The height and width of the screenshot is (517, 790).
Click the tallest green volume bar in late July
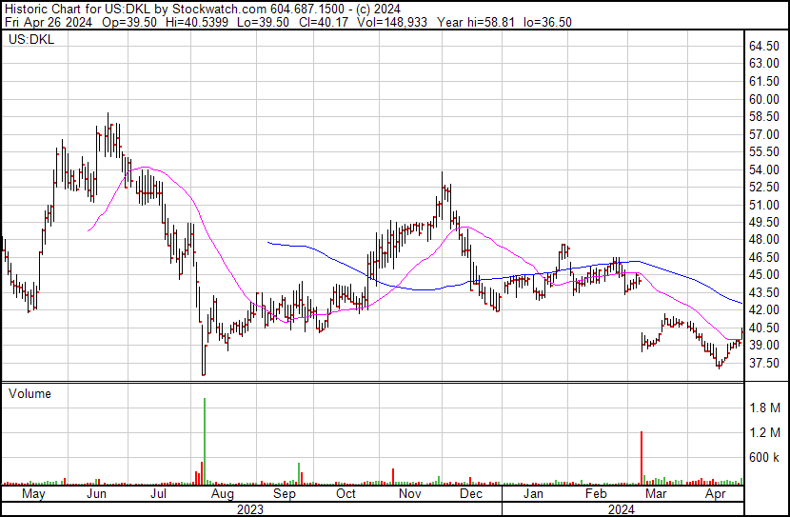point(205,441)
